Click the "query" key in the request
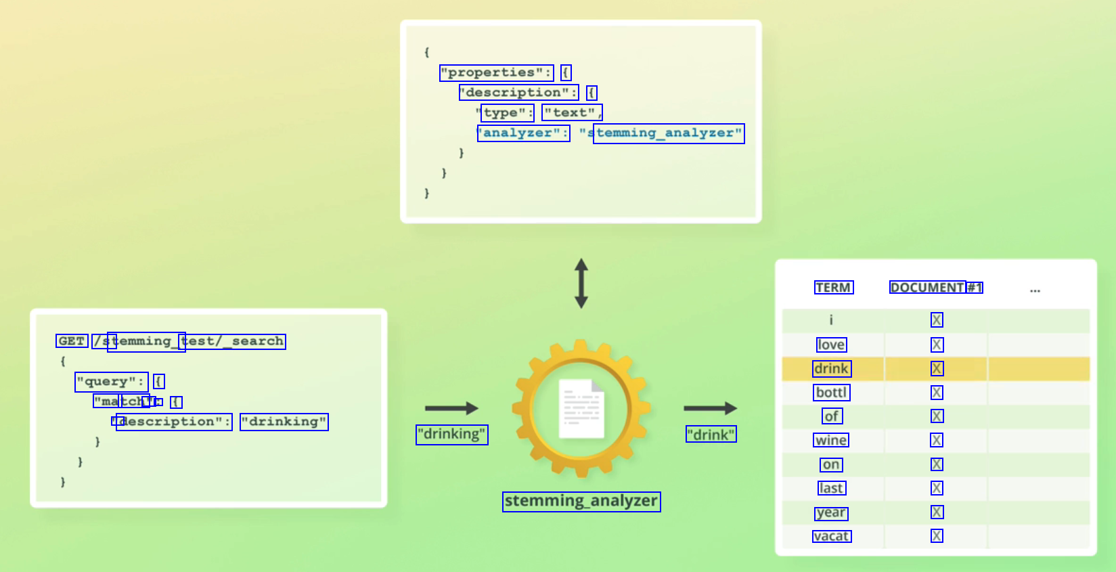Viewport: 1116px width, 572px height. (x=111, y=382)
